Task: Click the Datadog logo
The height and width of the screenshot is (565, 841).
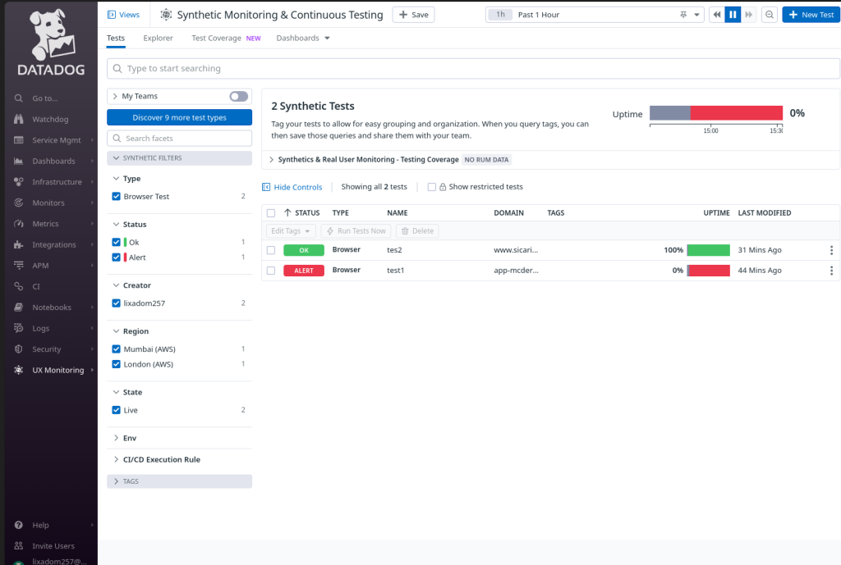Action: [x=51, y=43]
